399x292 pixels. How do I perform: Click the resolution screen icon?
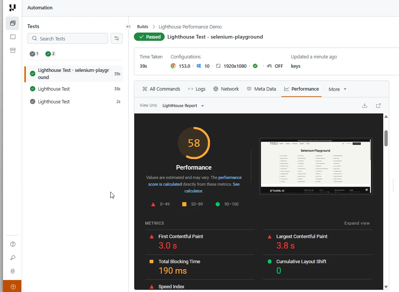tap(218, 66)
